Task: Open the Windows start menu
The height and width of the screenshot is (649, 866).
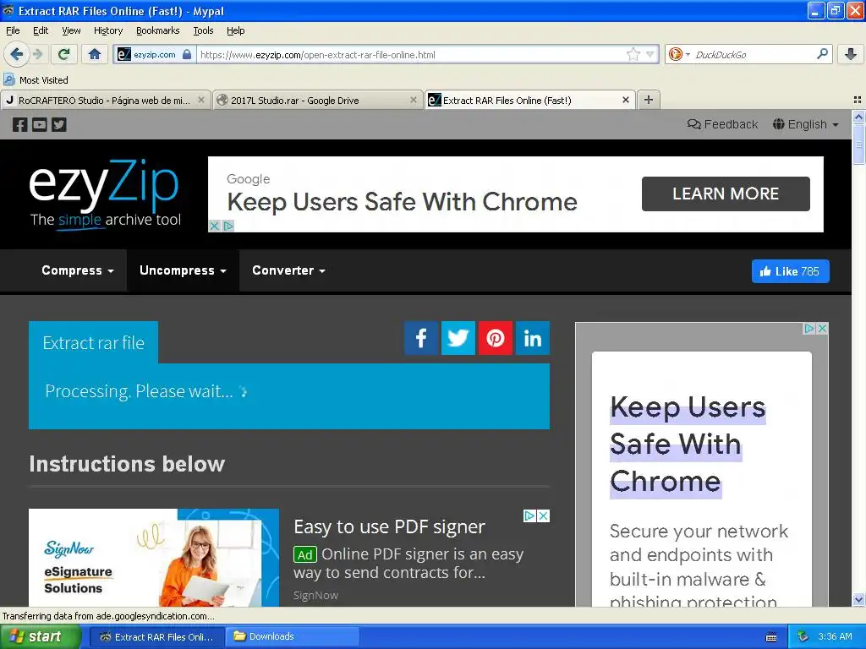Action: pyautogui.click(x=41, y=636)
